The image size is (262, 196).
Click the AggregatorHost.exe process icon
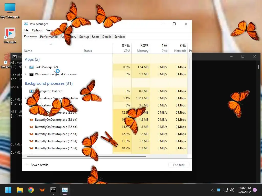click(x=31, y=91)
